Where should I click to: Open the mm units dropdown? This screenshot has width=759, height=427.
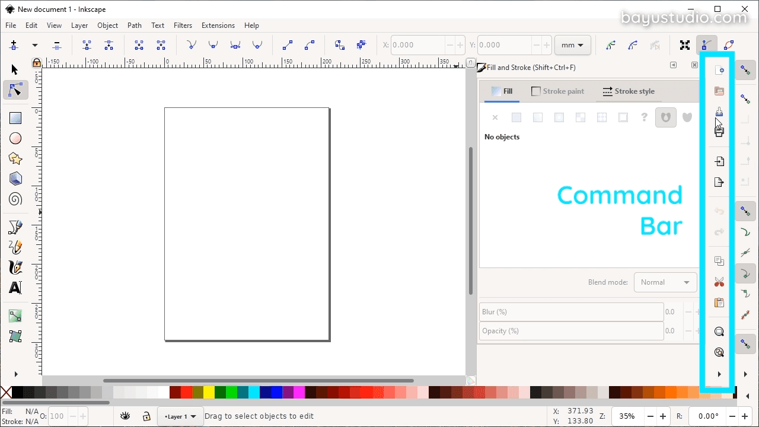pyautogui.click(x=571, y=44)
